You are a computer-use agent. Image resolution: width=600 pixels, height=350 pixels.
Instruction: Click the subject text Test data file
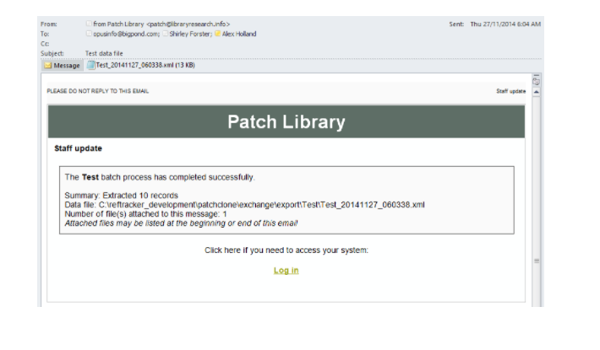104,53
